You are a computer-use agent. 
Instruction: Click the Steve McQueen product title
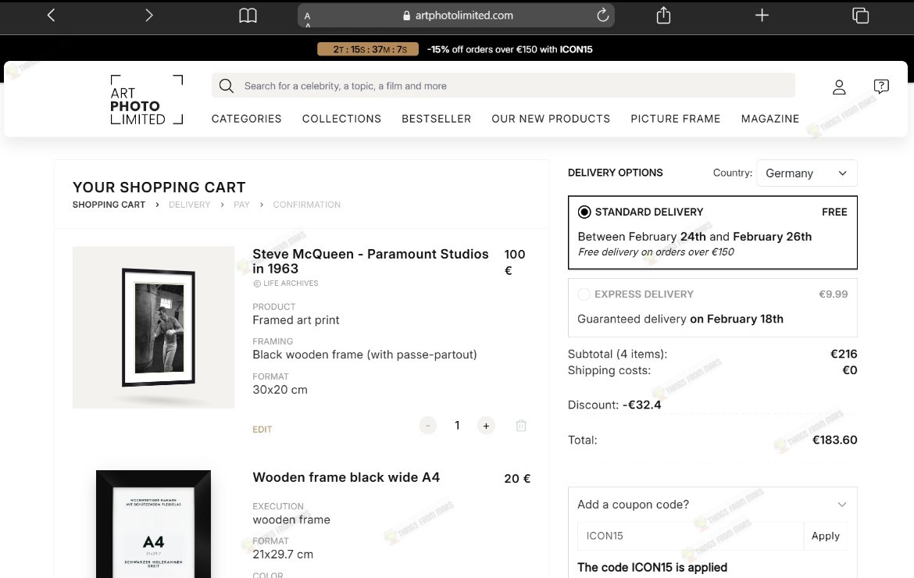(370, 261)
